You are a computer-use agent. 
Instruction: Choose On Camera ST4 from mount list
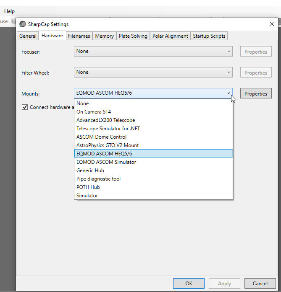pyautogui.click(x=94, y=112)
